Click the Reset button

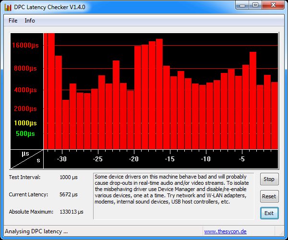269,196
